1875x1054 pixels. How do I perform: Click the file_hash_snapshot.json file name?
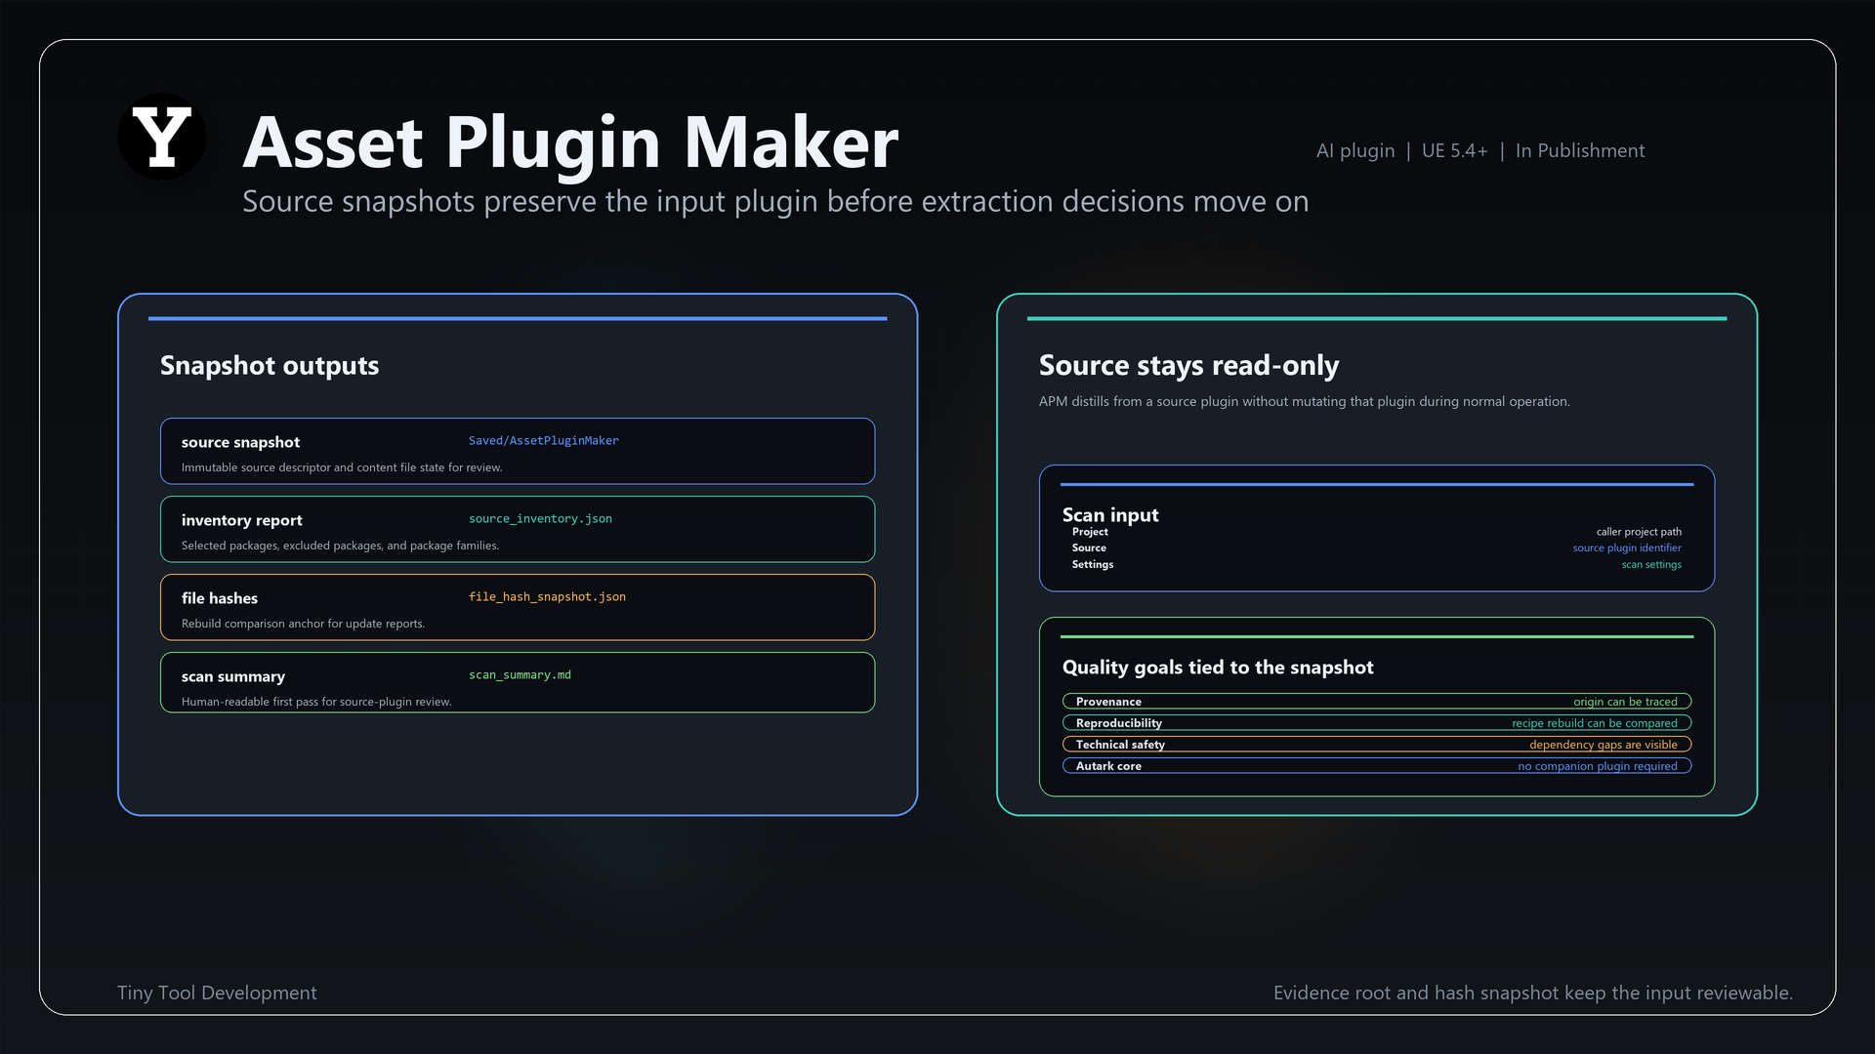click(x=547, y=597)
